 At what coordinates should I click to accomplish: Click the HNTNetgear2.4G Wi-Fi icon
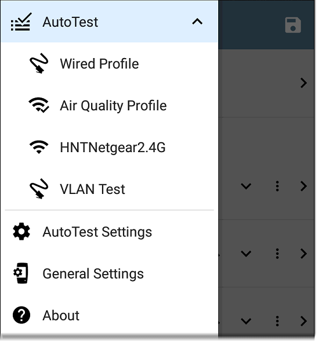39,147
